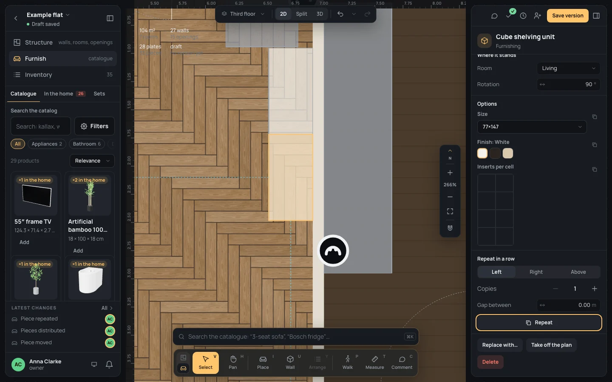Zoom out with the minus icon
The image size is (612, 382).
(x=450, y=197)
